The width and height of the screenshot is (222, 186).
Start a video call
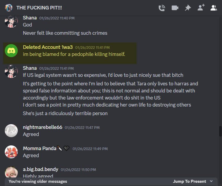pos(175,8)
